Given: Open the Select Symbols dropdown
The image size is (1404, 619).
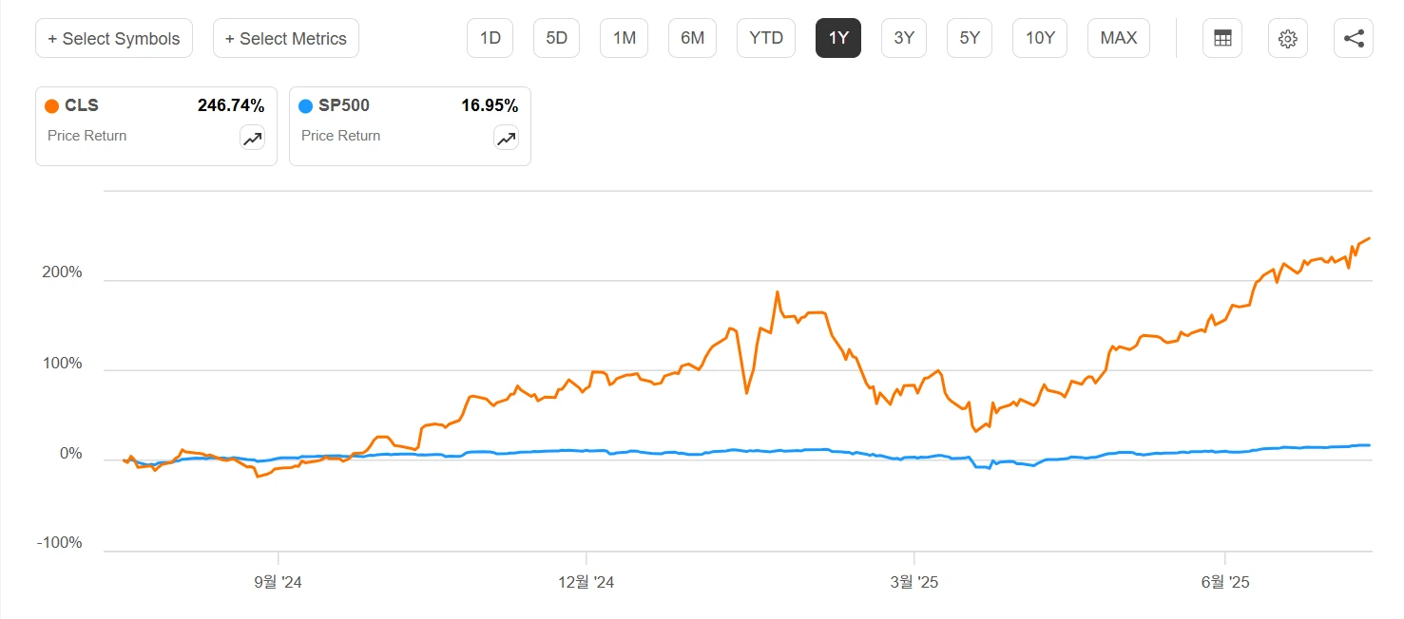Looking at the screenshot, I should [114, 39].
